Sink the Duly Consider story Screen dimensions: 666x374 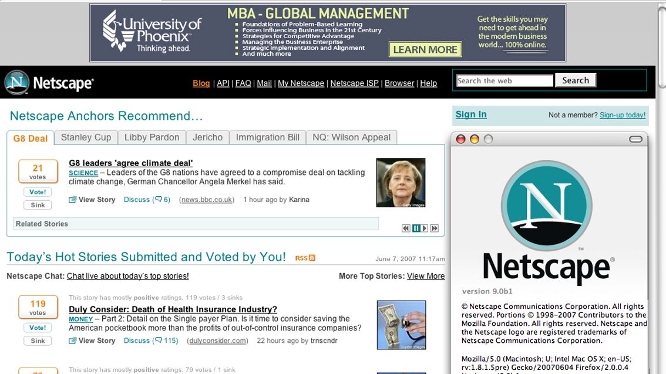[38, 341]
